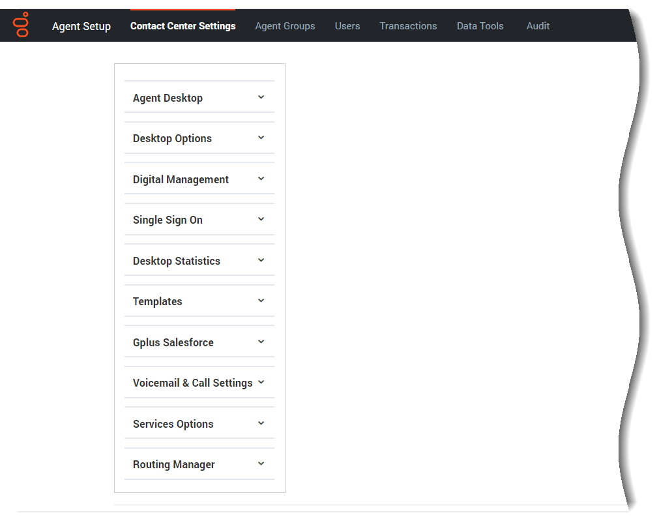Click the Desktop Options chevron arrow
Viewport: 659px width, 521px height.
pyautogui.click(x=261, y=138)
